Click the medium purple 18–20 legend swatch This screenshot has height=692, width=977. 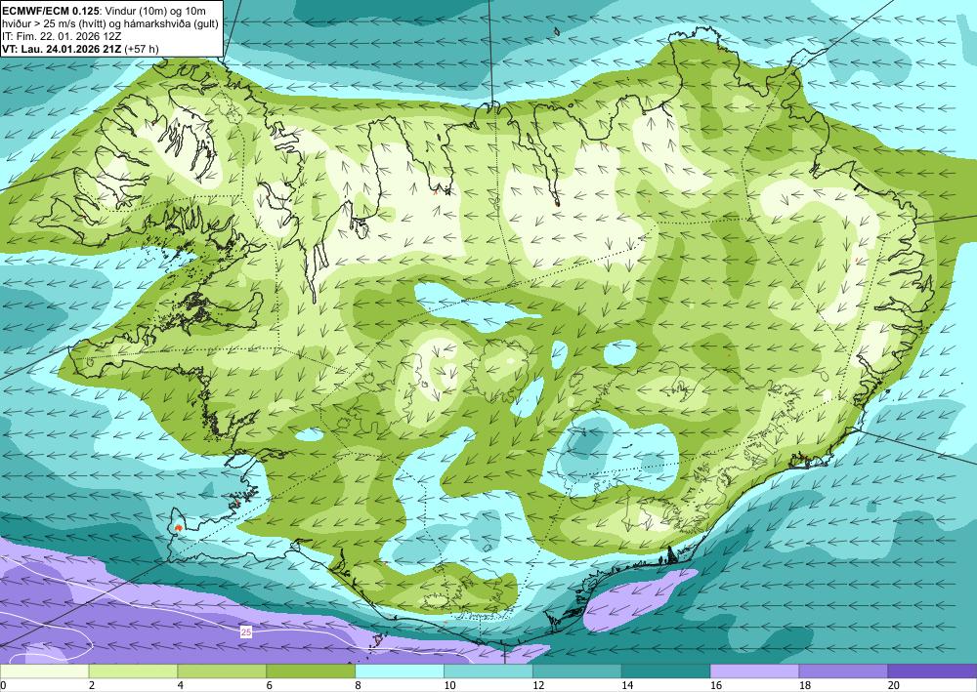coord(844,671)
